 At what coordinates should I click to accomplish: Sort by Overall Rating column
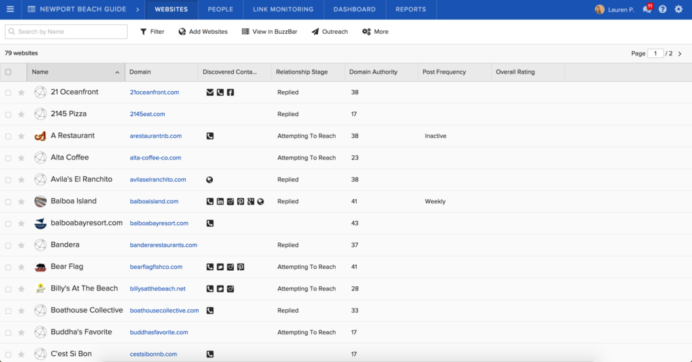pos(528,72)
